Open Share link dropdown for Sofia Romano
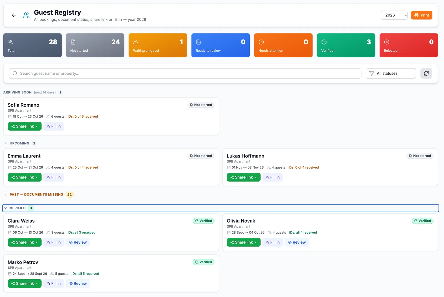The image size is (444, 297). pyautogui.click(x=25, y=126)
